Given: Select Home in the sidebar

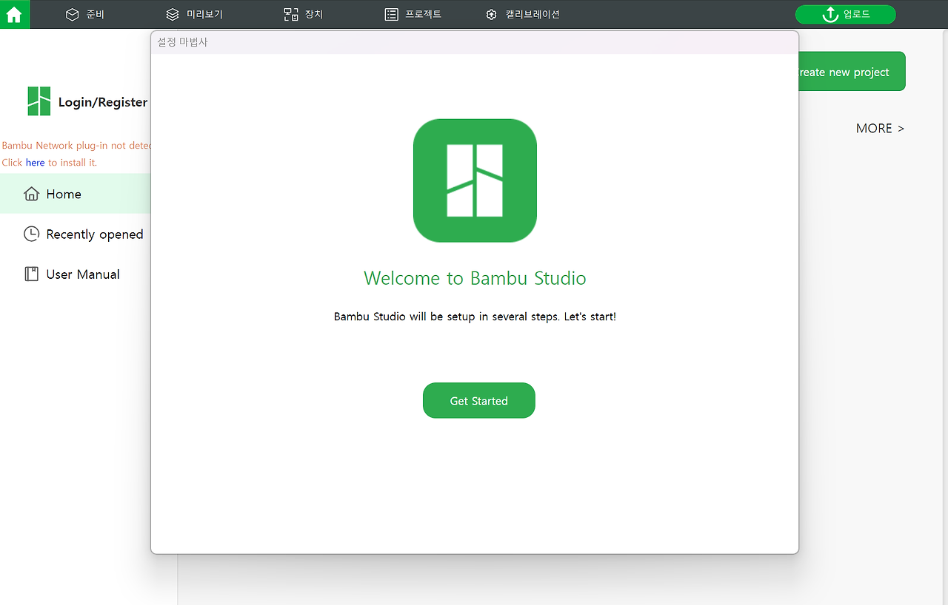Looking at the screenshot, I should click(75, 194).
